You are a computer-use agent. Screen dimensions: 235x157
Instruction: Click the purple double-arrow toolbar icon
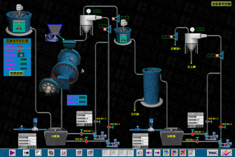click(x=157, y=152)
